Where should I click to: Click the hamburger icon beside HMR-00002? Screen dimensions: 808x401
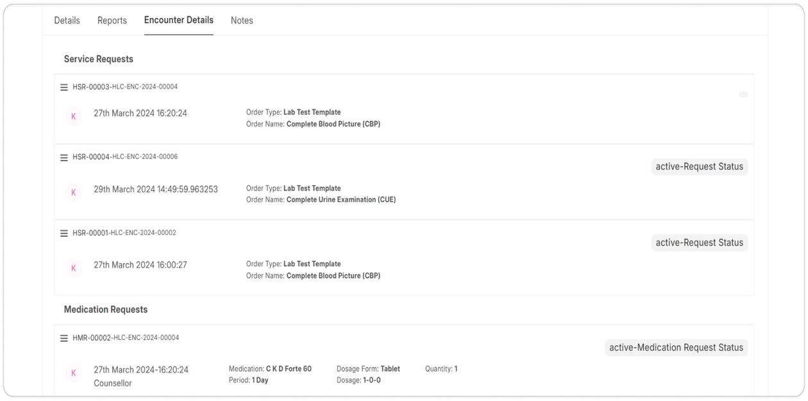(x=64, y=338)
